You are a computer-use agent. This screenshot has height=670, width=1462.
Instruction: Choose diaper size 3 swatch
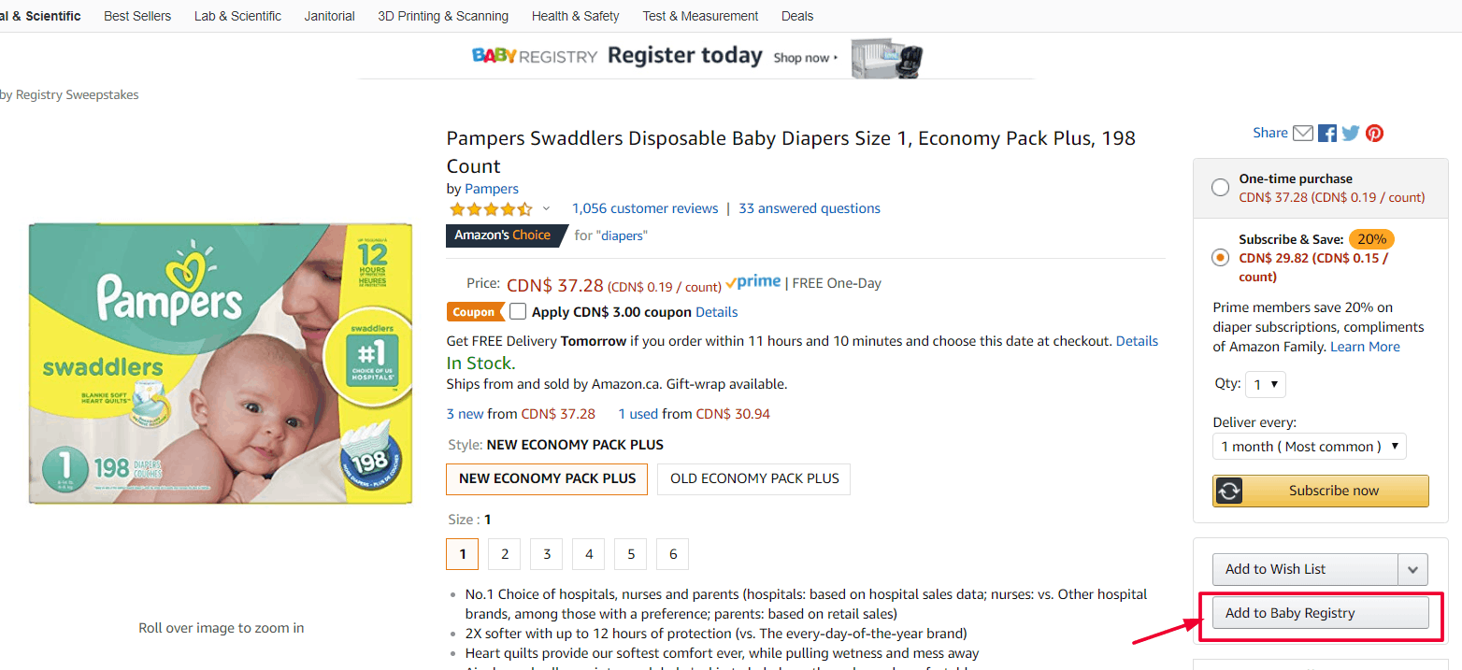tap(547, 554)
